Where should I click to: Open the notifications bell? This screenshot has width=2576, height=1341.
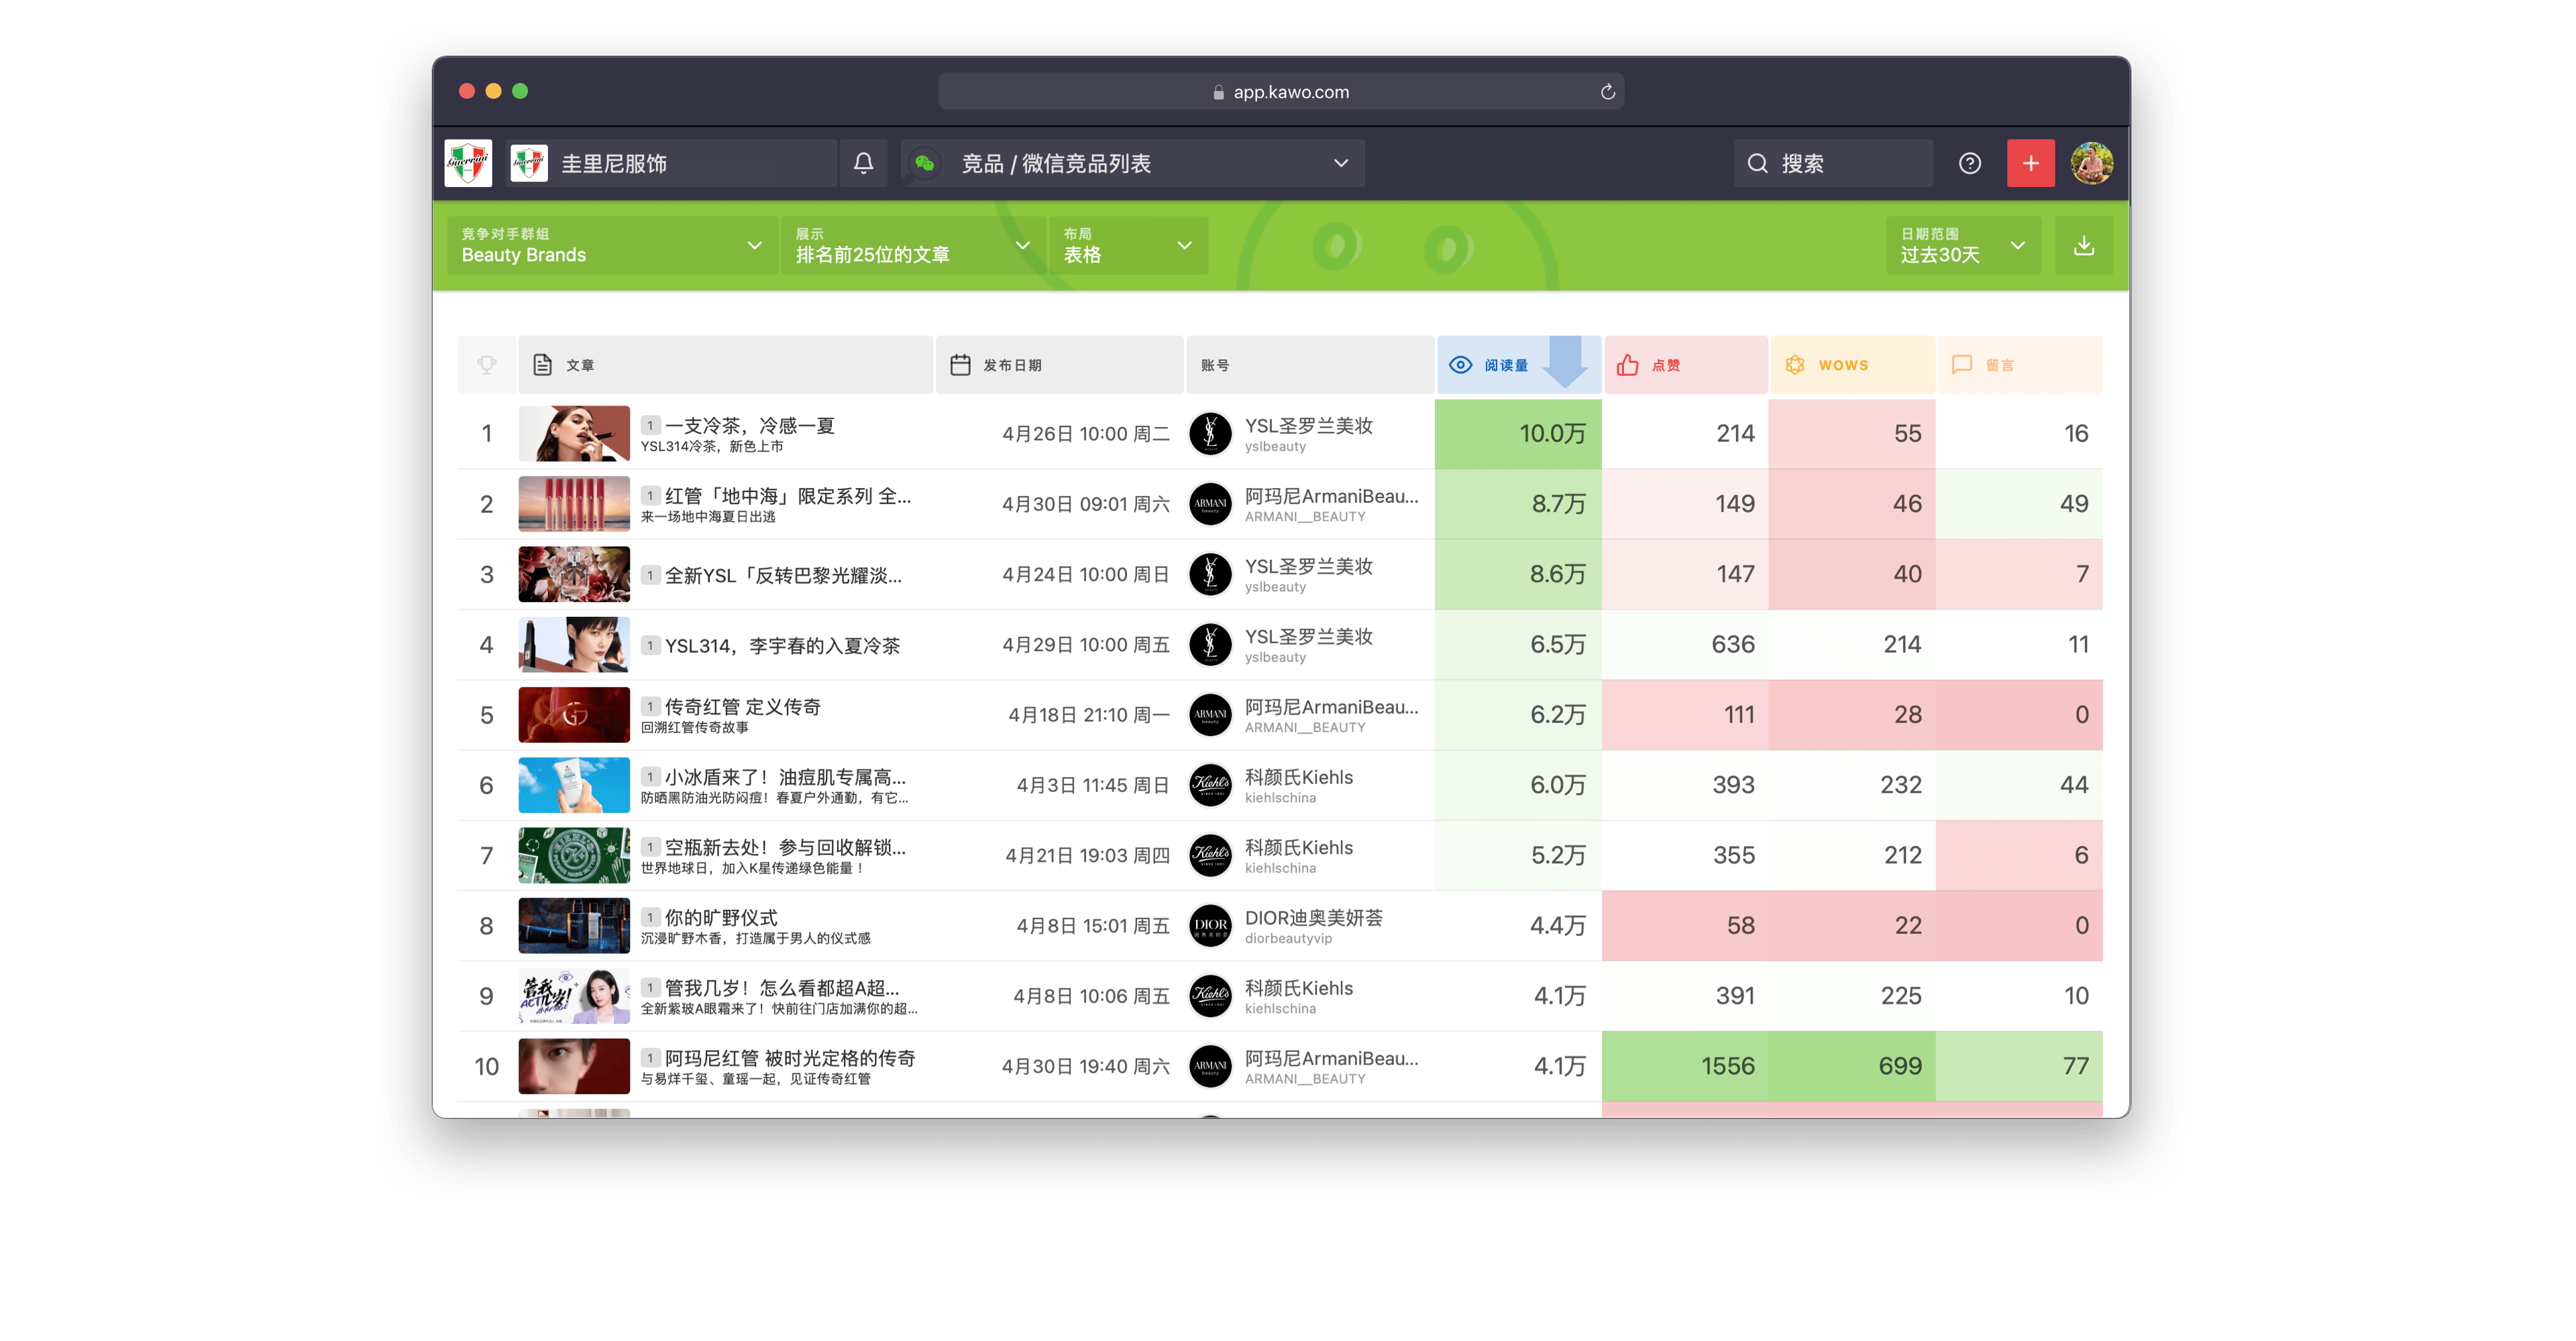[x=863, y=163]
